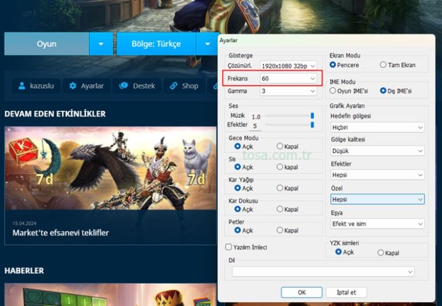Click the Destek support headset icon
The width and height of the screenshot is (442, 306).
[124, 86]
